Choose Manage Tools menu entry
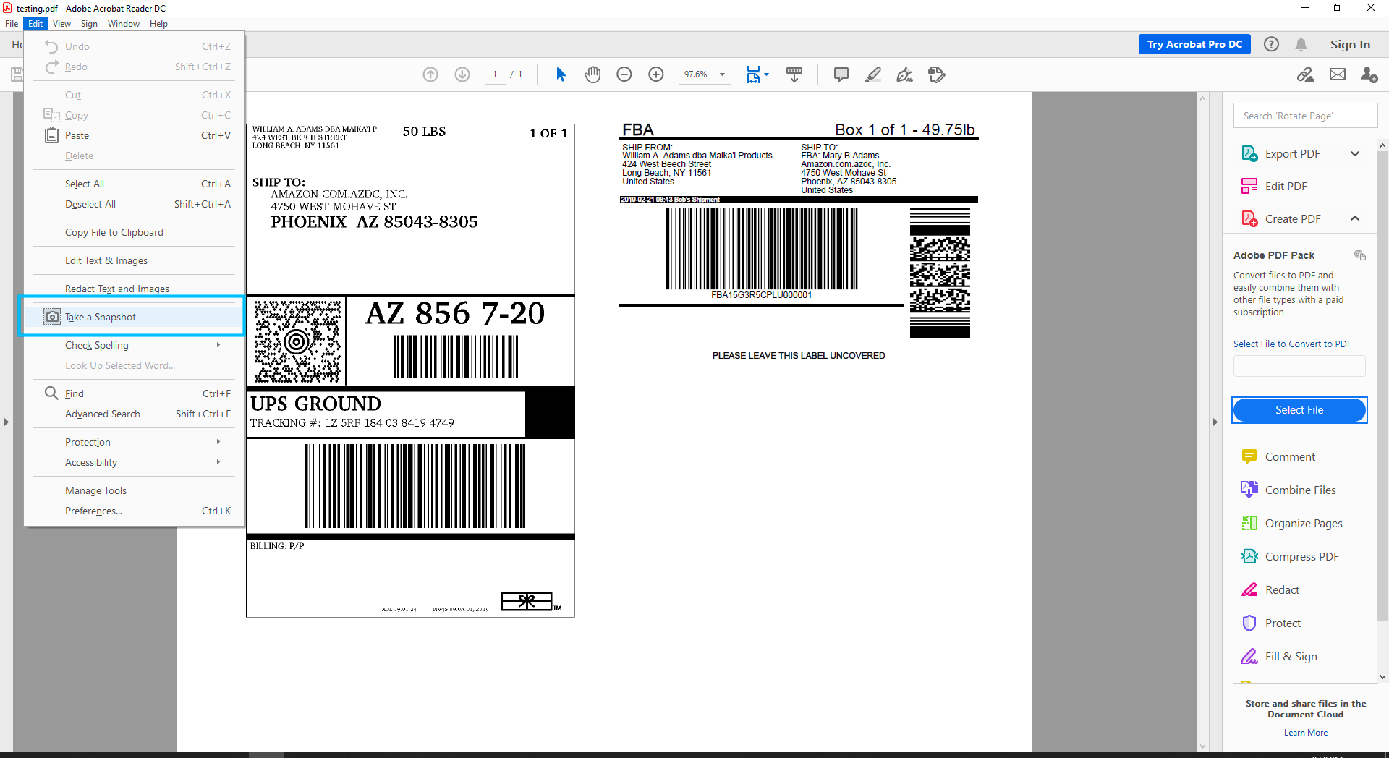Viewport: 1389px width, 758px height. tap(134, 490)
